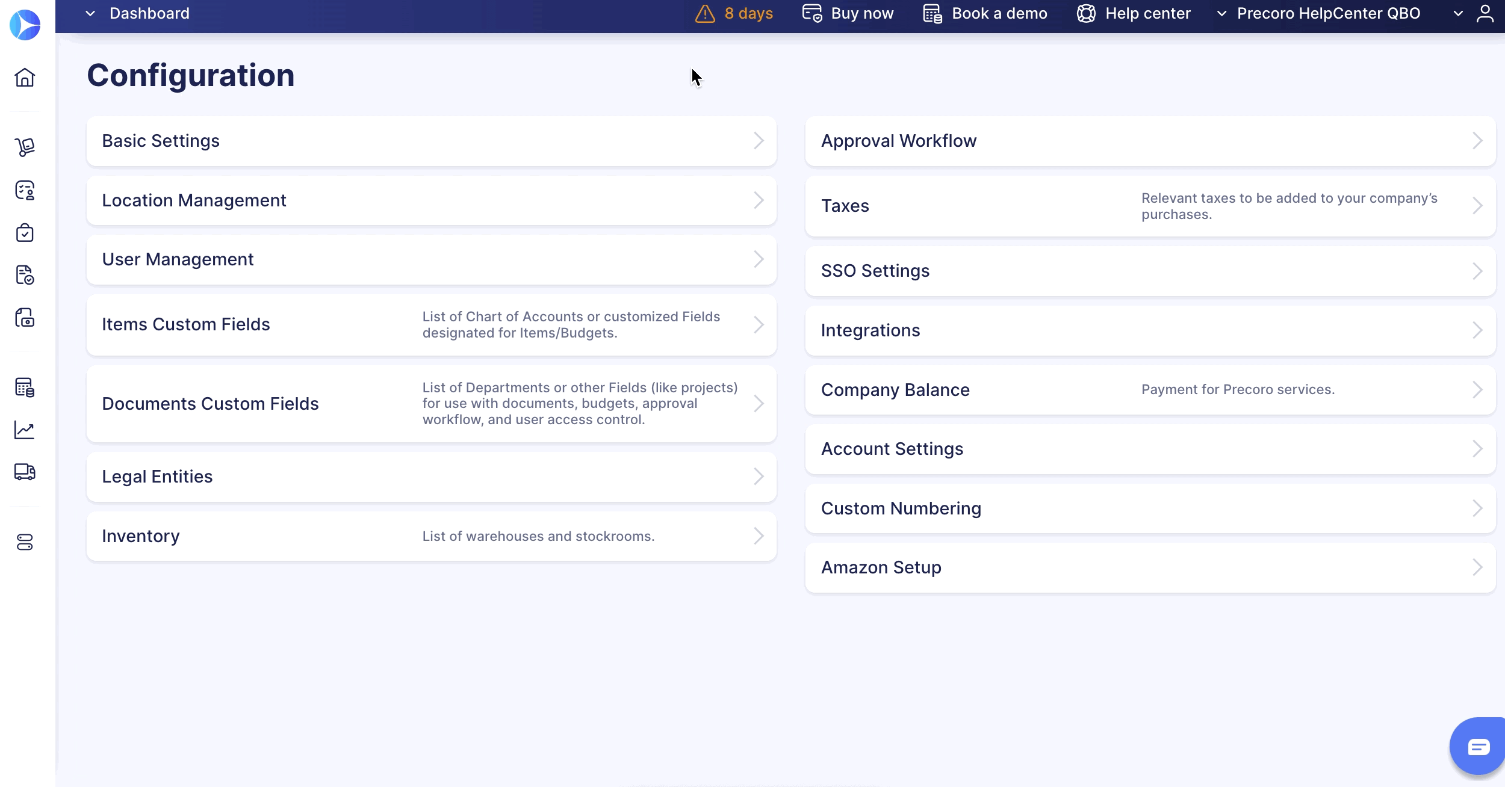Screen dimensions: 1505x787
Task: Expand the company selector chevron before Precoro HelpCenter QBO
Action: pyautogui.click(x=1221, y=14)
